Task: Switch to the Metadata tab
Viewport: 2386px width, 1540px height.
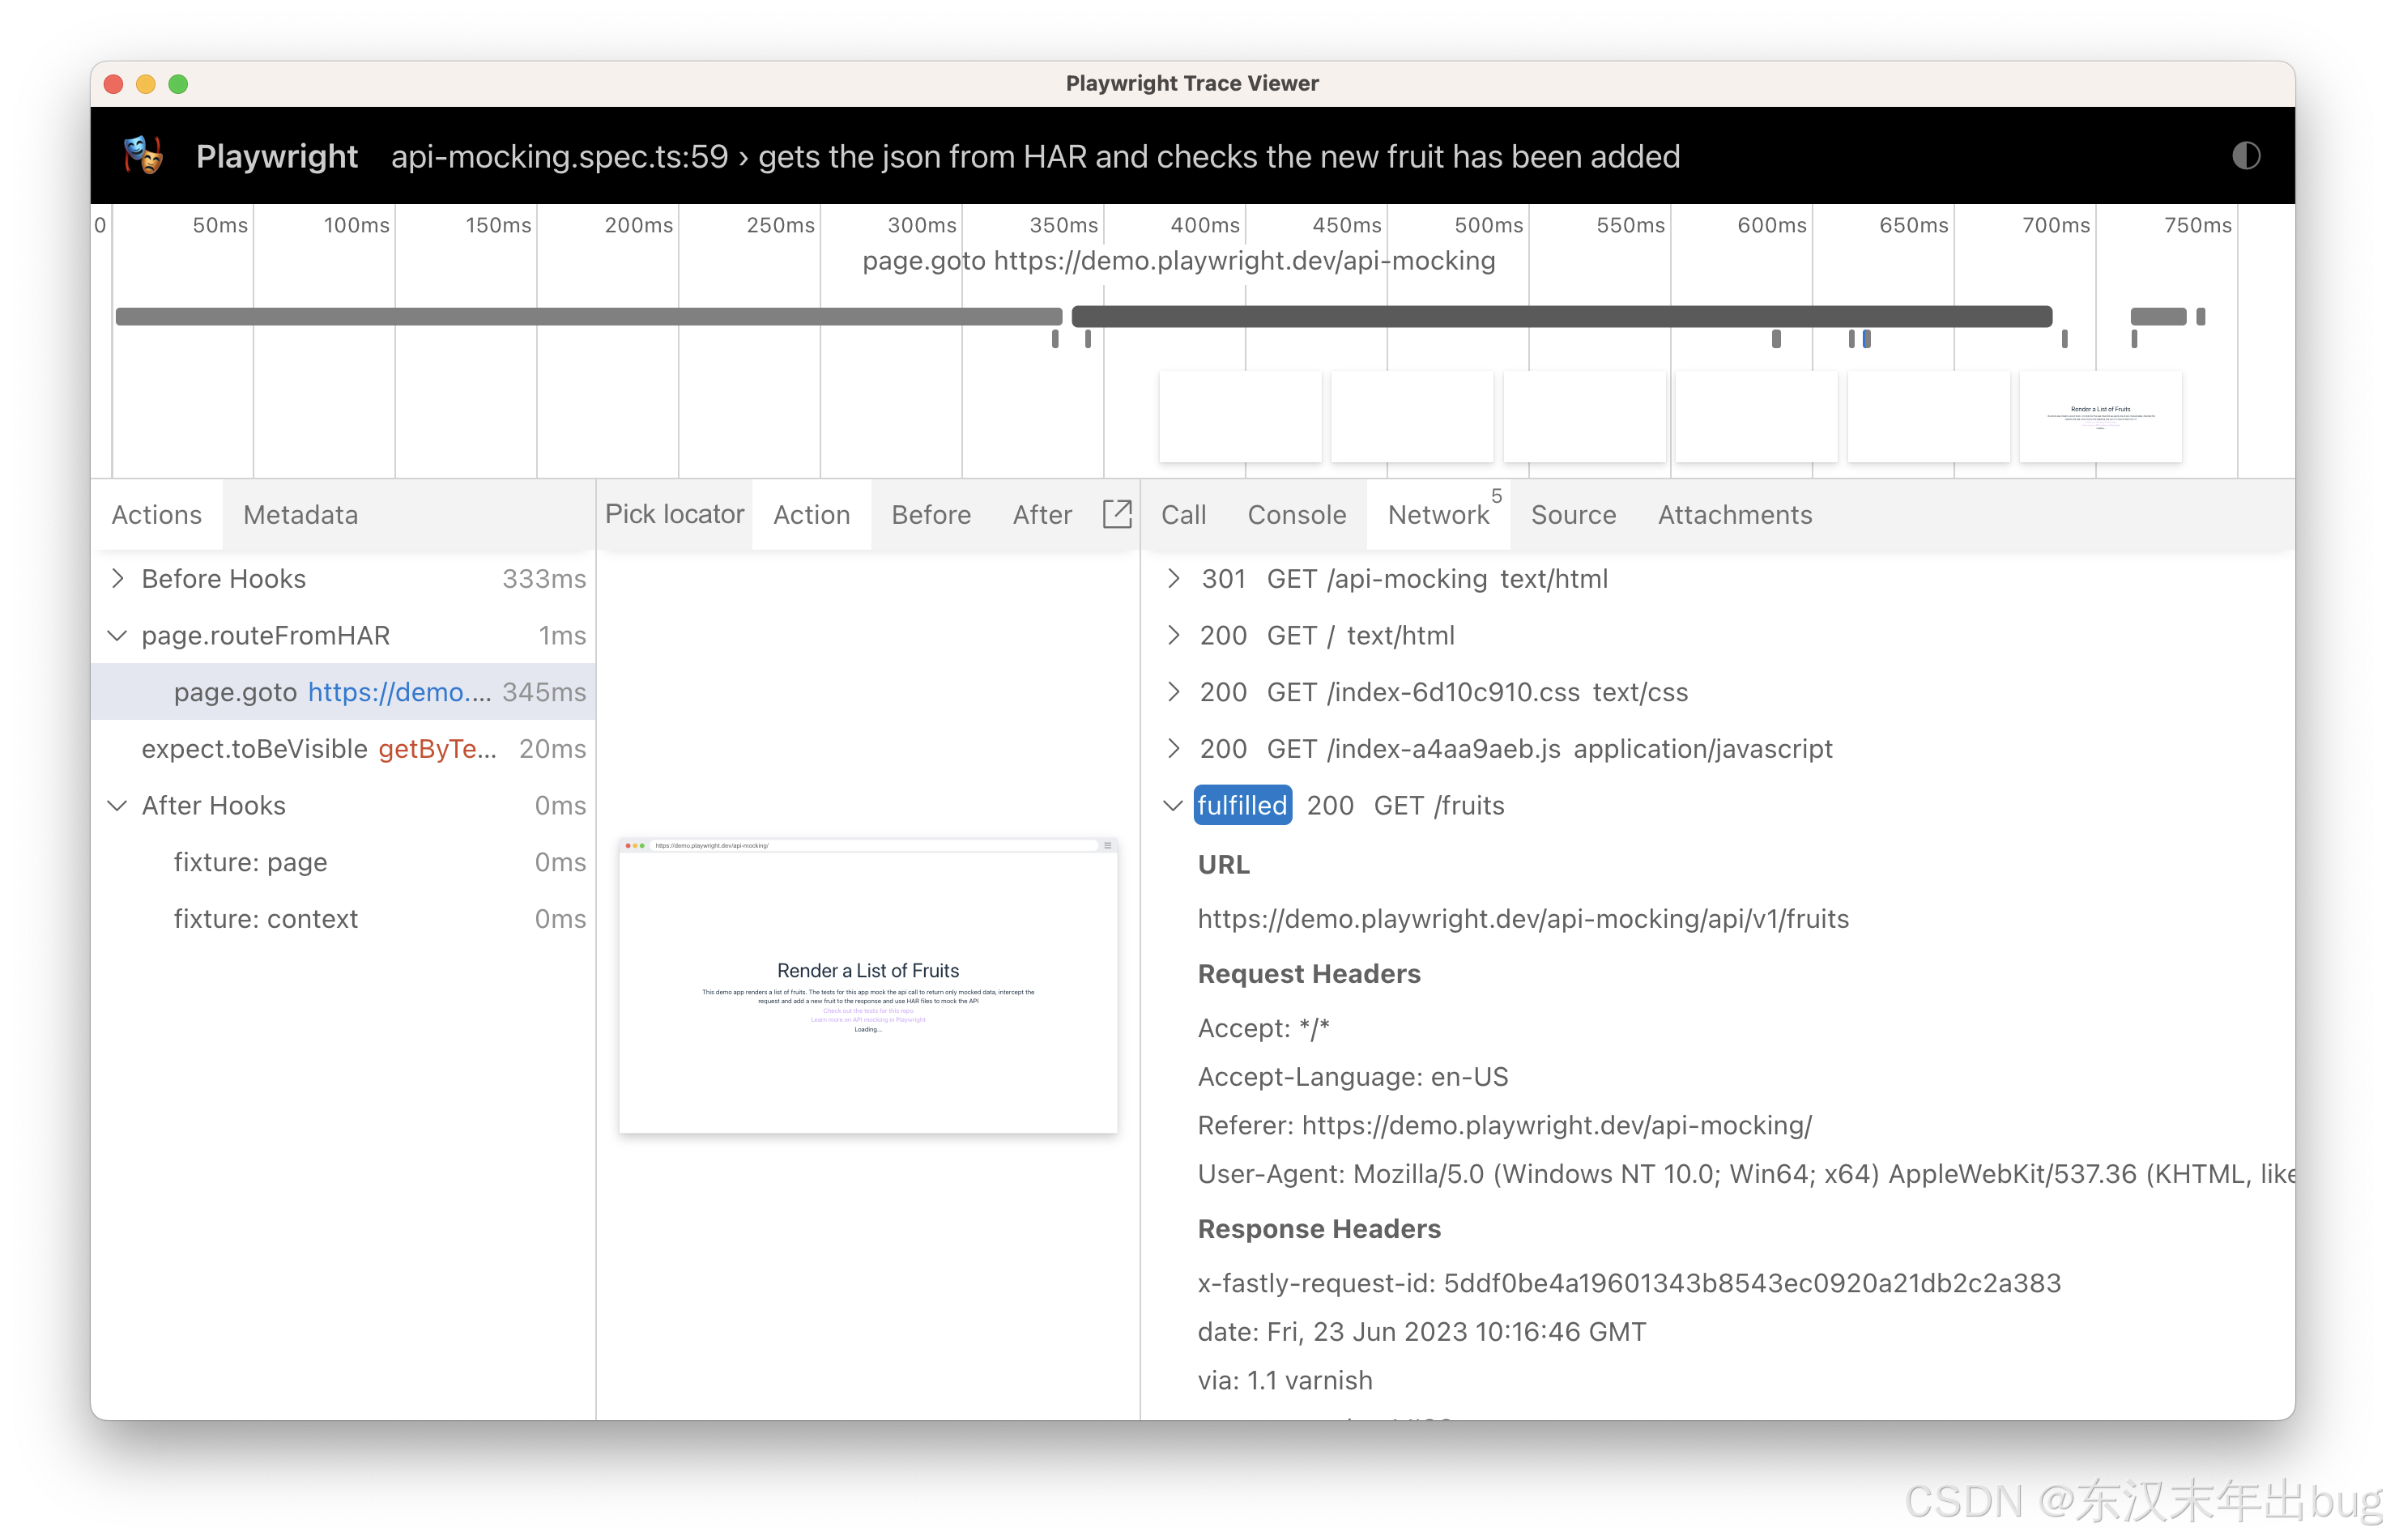Action: coord(300,514)
